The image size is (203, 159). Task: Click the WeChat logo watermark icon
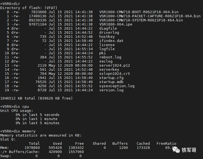(176, 150)
